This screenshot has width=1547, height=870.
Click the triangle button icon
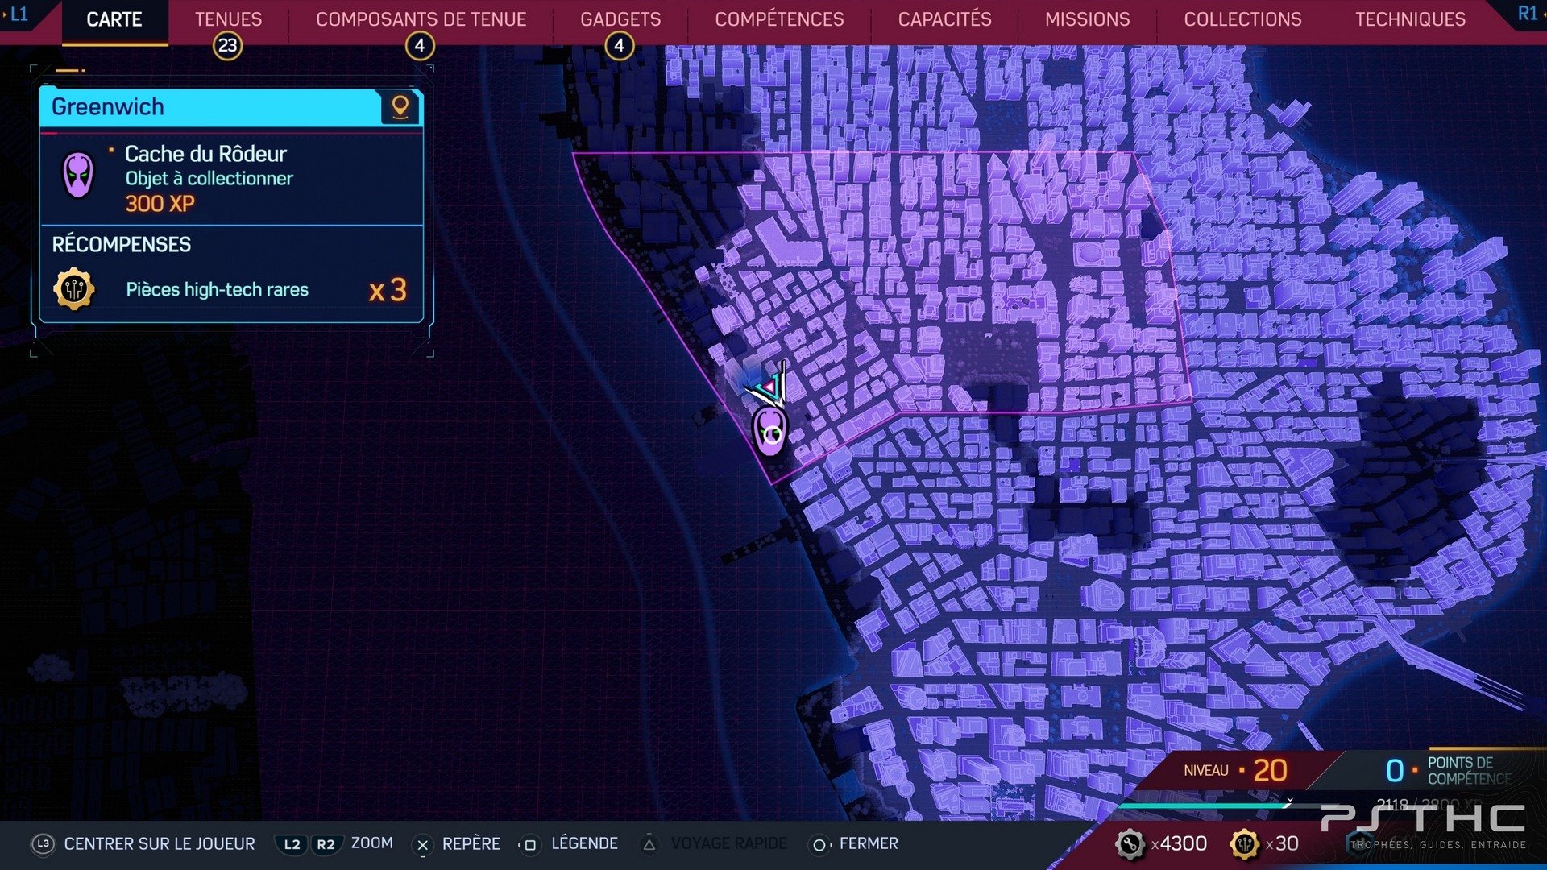649,845
